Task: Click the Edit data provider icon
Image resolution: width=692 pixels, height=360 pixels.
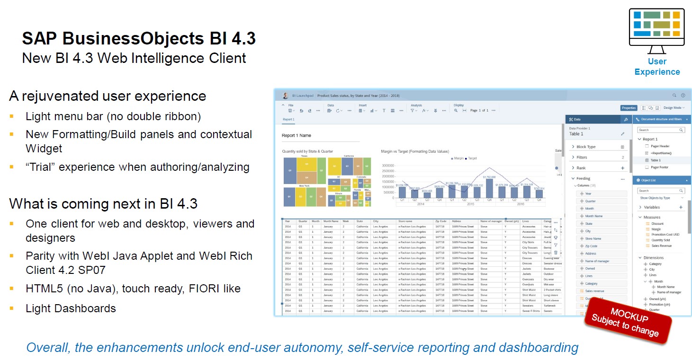Action: [x=329, y=111]
